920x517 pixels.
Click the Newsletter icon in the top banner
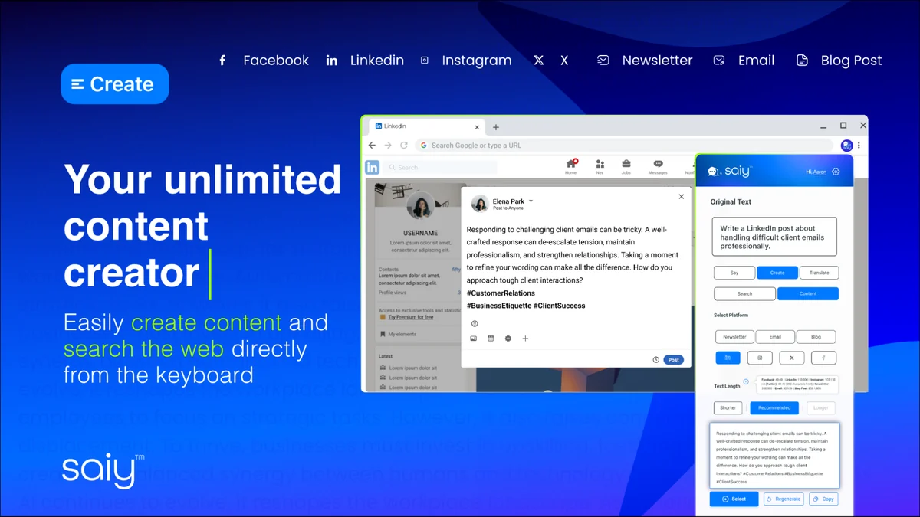pyautogui.click(x=603, y=61)
